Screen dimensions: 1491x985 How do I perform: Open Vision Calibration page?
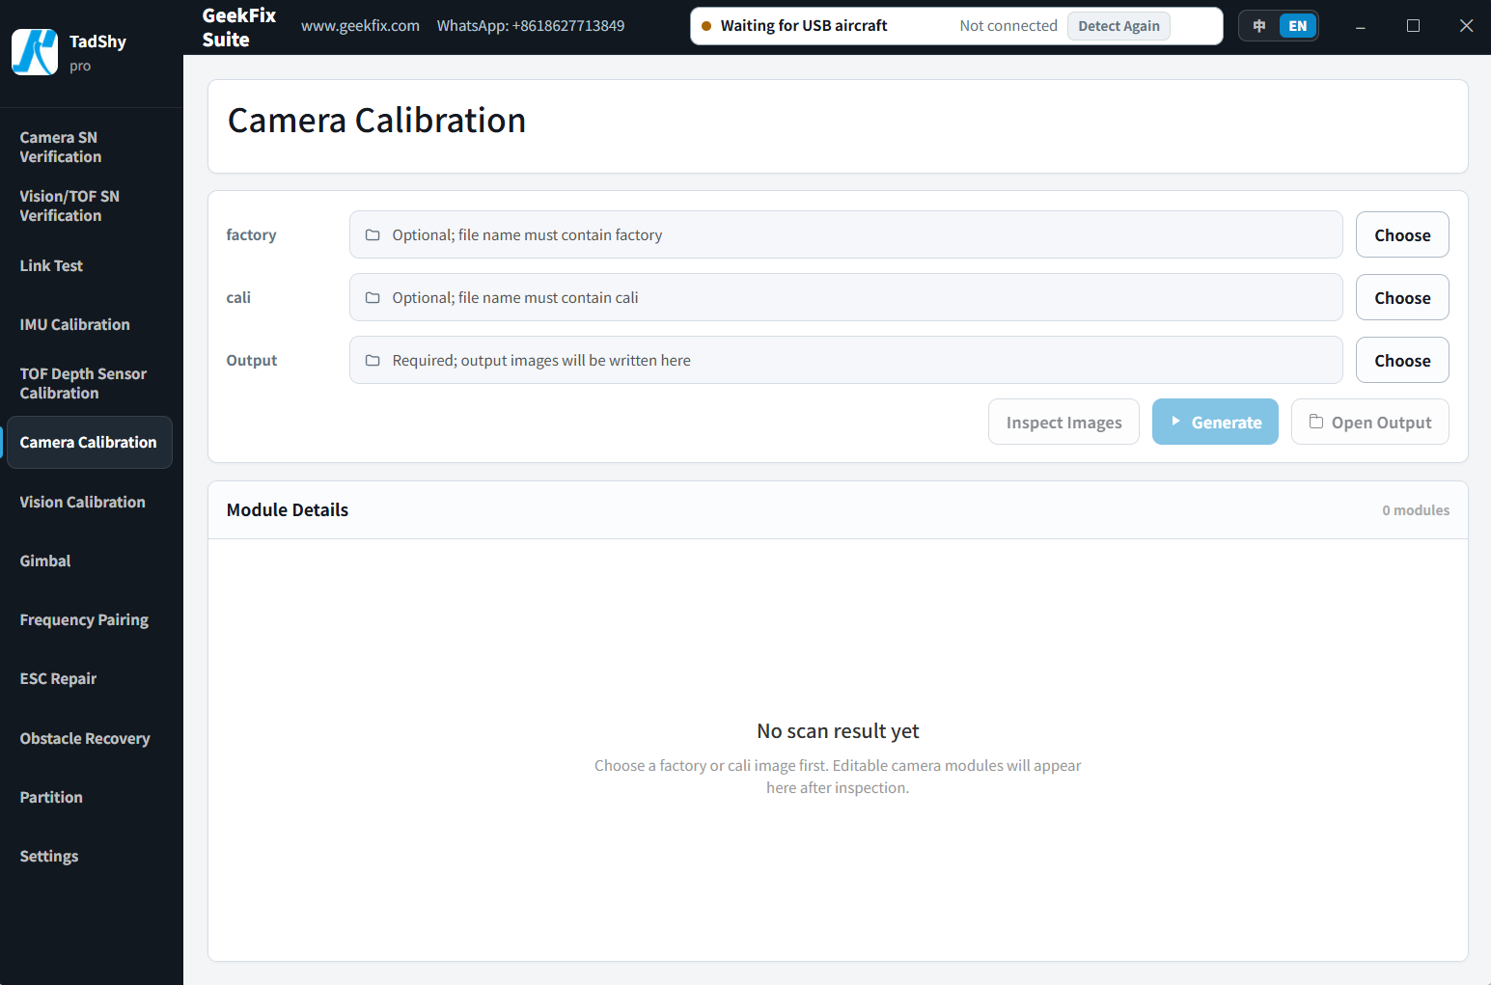tap(91, 502)
